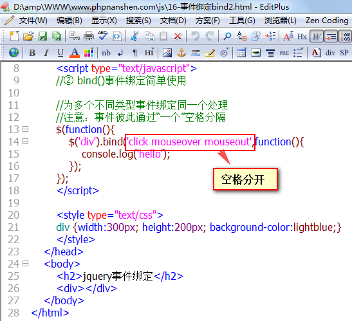The width and height of the screenshot is (352, 321).
Task: Open the Replace icon
Action: (x=242, y=36)
